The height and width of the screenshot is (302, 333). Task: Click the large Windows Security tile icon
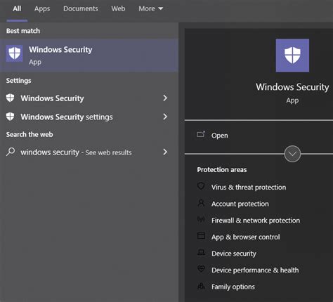coord(292,55)
